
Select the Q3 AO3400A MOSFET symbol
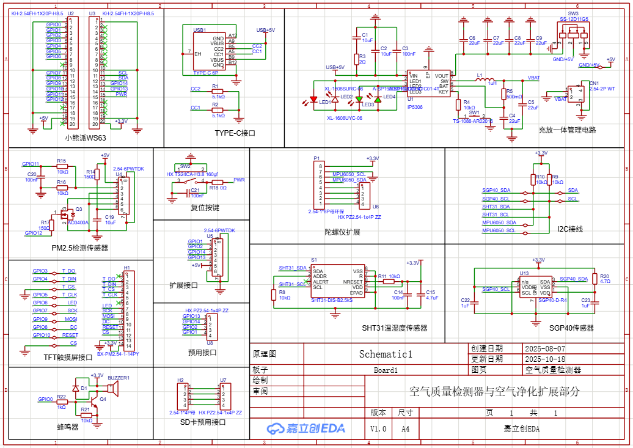click(x=68, y=215)
